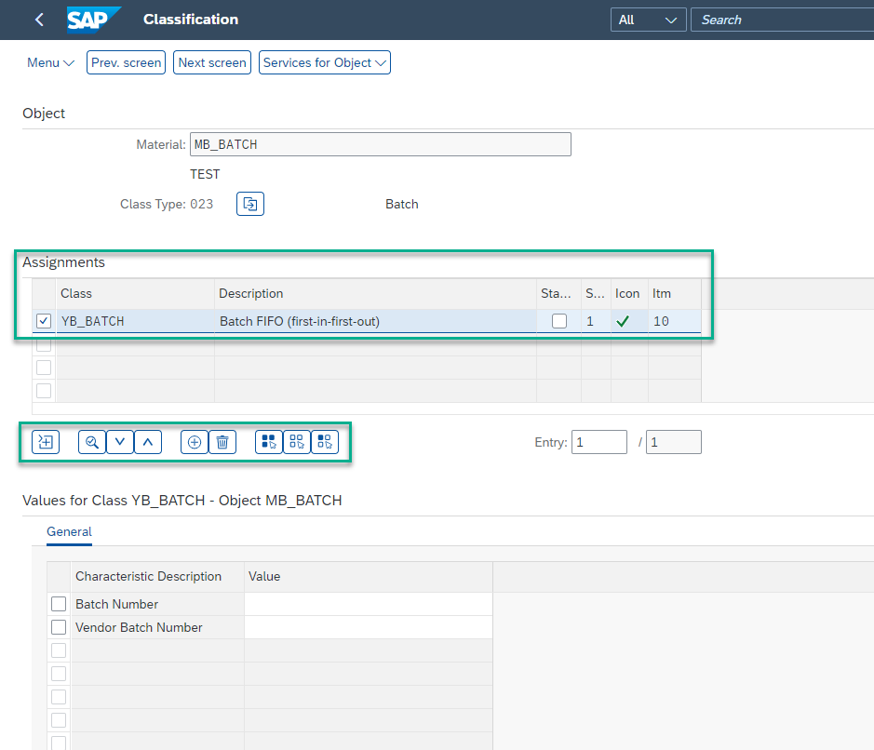Switch to the General tab
The width and height of the screenshot is (874, 750).
click(x=69, y=532)
